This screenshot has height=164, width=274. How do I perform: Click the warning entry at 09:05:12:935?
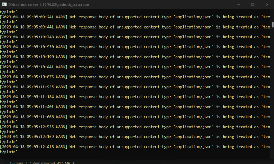135,129
